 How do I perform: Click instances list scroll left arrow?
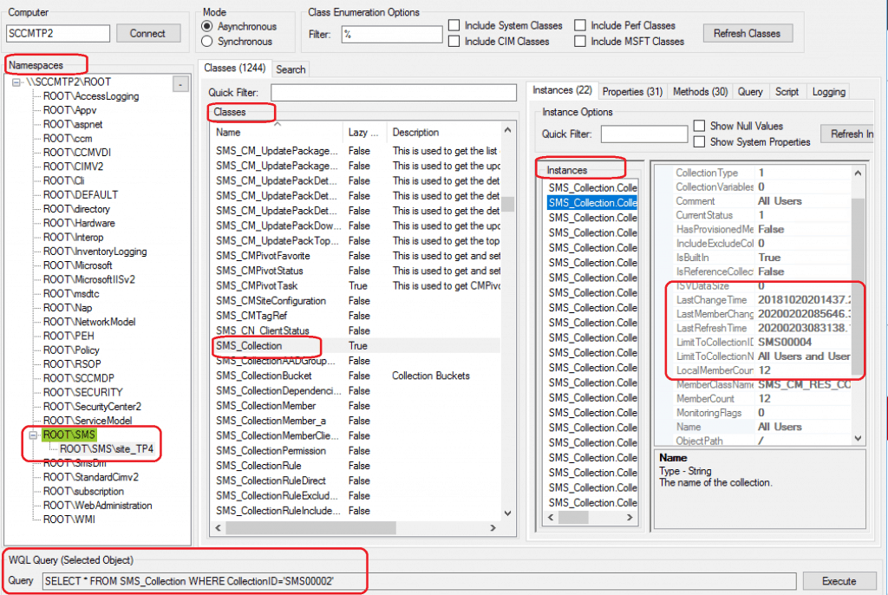551,517
